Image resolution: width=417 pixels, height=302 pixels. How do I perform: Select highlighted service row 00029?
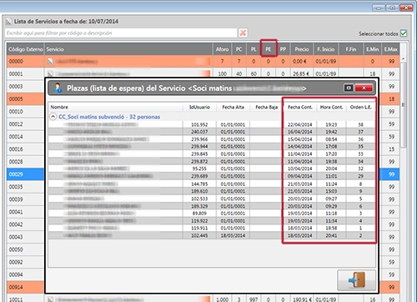tap(25, 174)
